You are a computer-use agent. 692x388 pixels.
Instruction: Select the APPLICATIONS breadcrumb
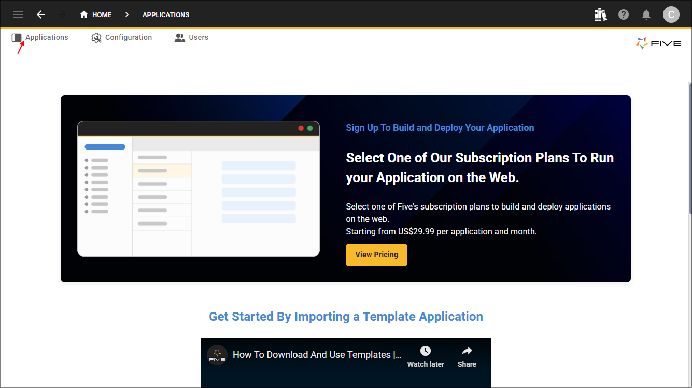[166, 14]
